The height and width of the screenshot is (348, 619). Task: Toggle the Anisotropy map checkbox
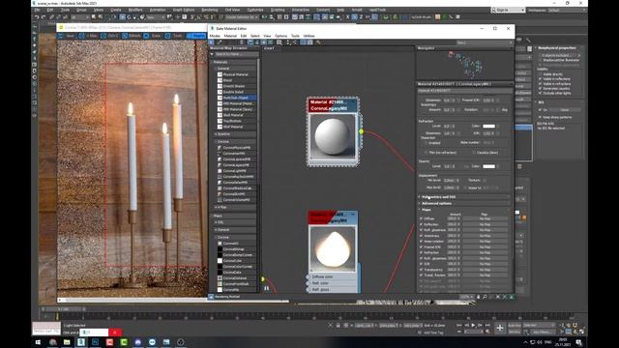(x=421, y=236)
